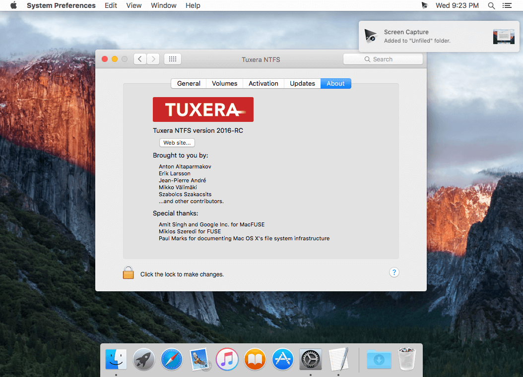
Task: Launch Safari from the Dock
Action: point(172,359)
